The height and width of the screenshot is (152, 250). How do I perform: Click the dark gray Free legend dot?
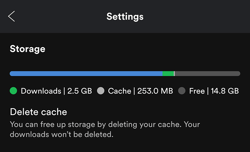[182, 91]
